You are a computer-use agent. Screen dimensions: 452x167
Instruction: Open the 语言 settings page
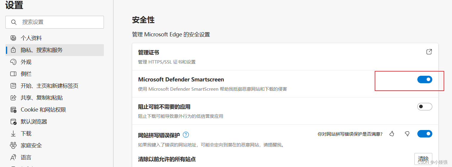pos(55,157)
